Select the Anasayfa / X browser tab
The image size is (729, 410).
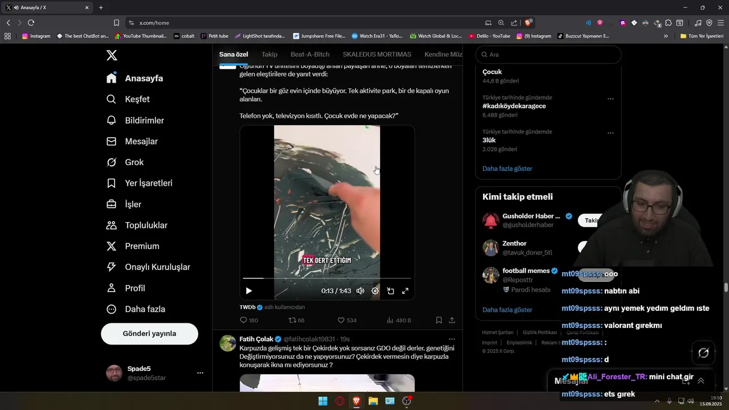(x=48, y=7)
